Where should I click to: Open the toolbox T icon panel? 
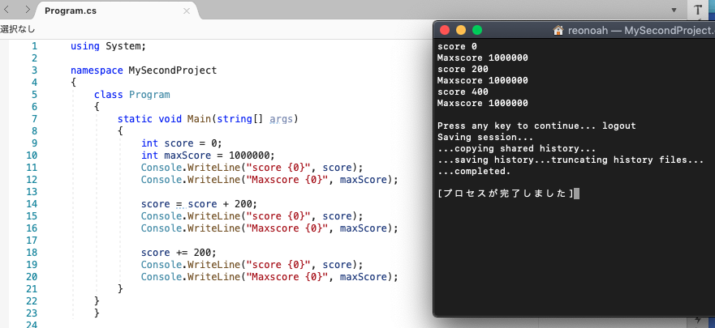(x=698, y=10)
